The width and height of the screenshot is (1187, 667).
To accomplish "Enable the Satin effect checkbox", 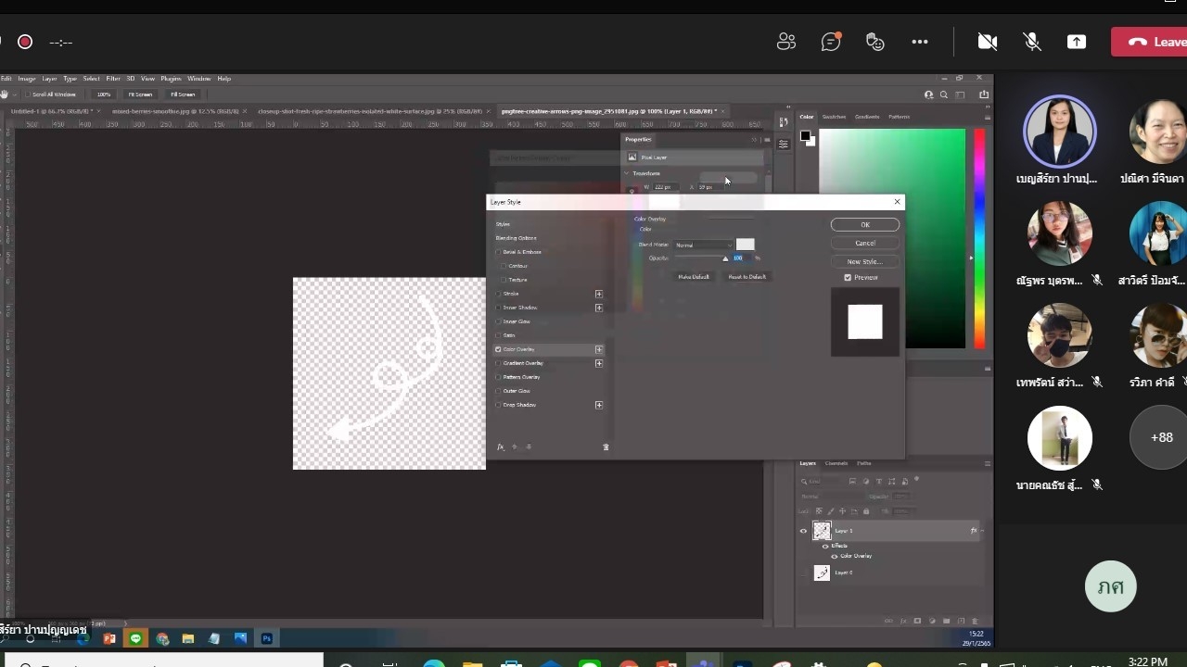I will pyautogui.click(x=498, y=335).
